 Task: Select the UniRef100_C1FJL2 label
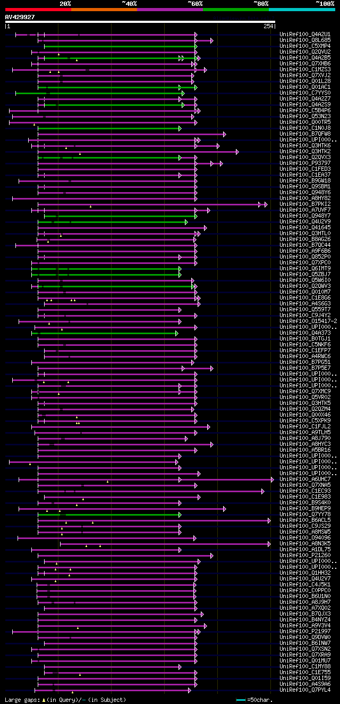pos(305,426)
